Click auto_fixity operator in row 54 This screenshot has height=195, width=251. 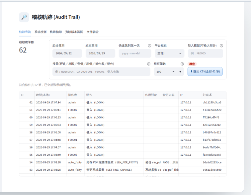[75, 162]
